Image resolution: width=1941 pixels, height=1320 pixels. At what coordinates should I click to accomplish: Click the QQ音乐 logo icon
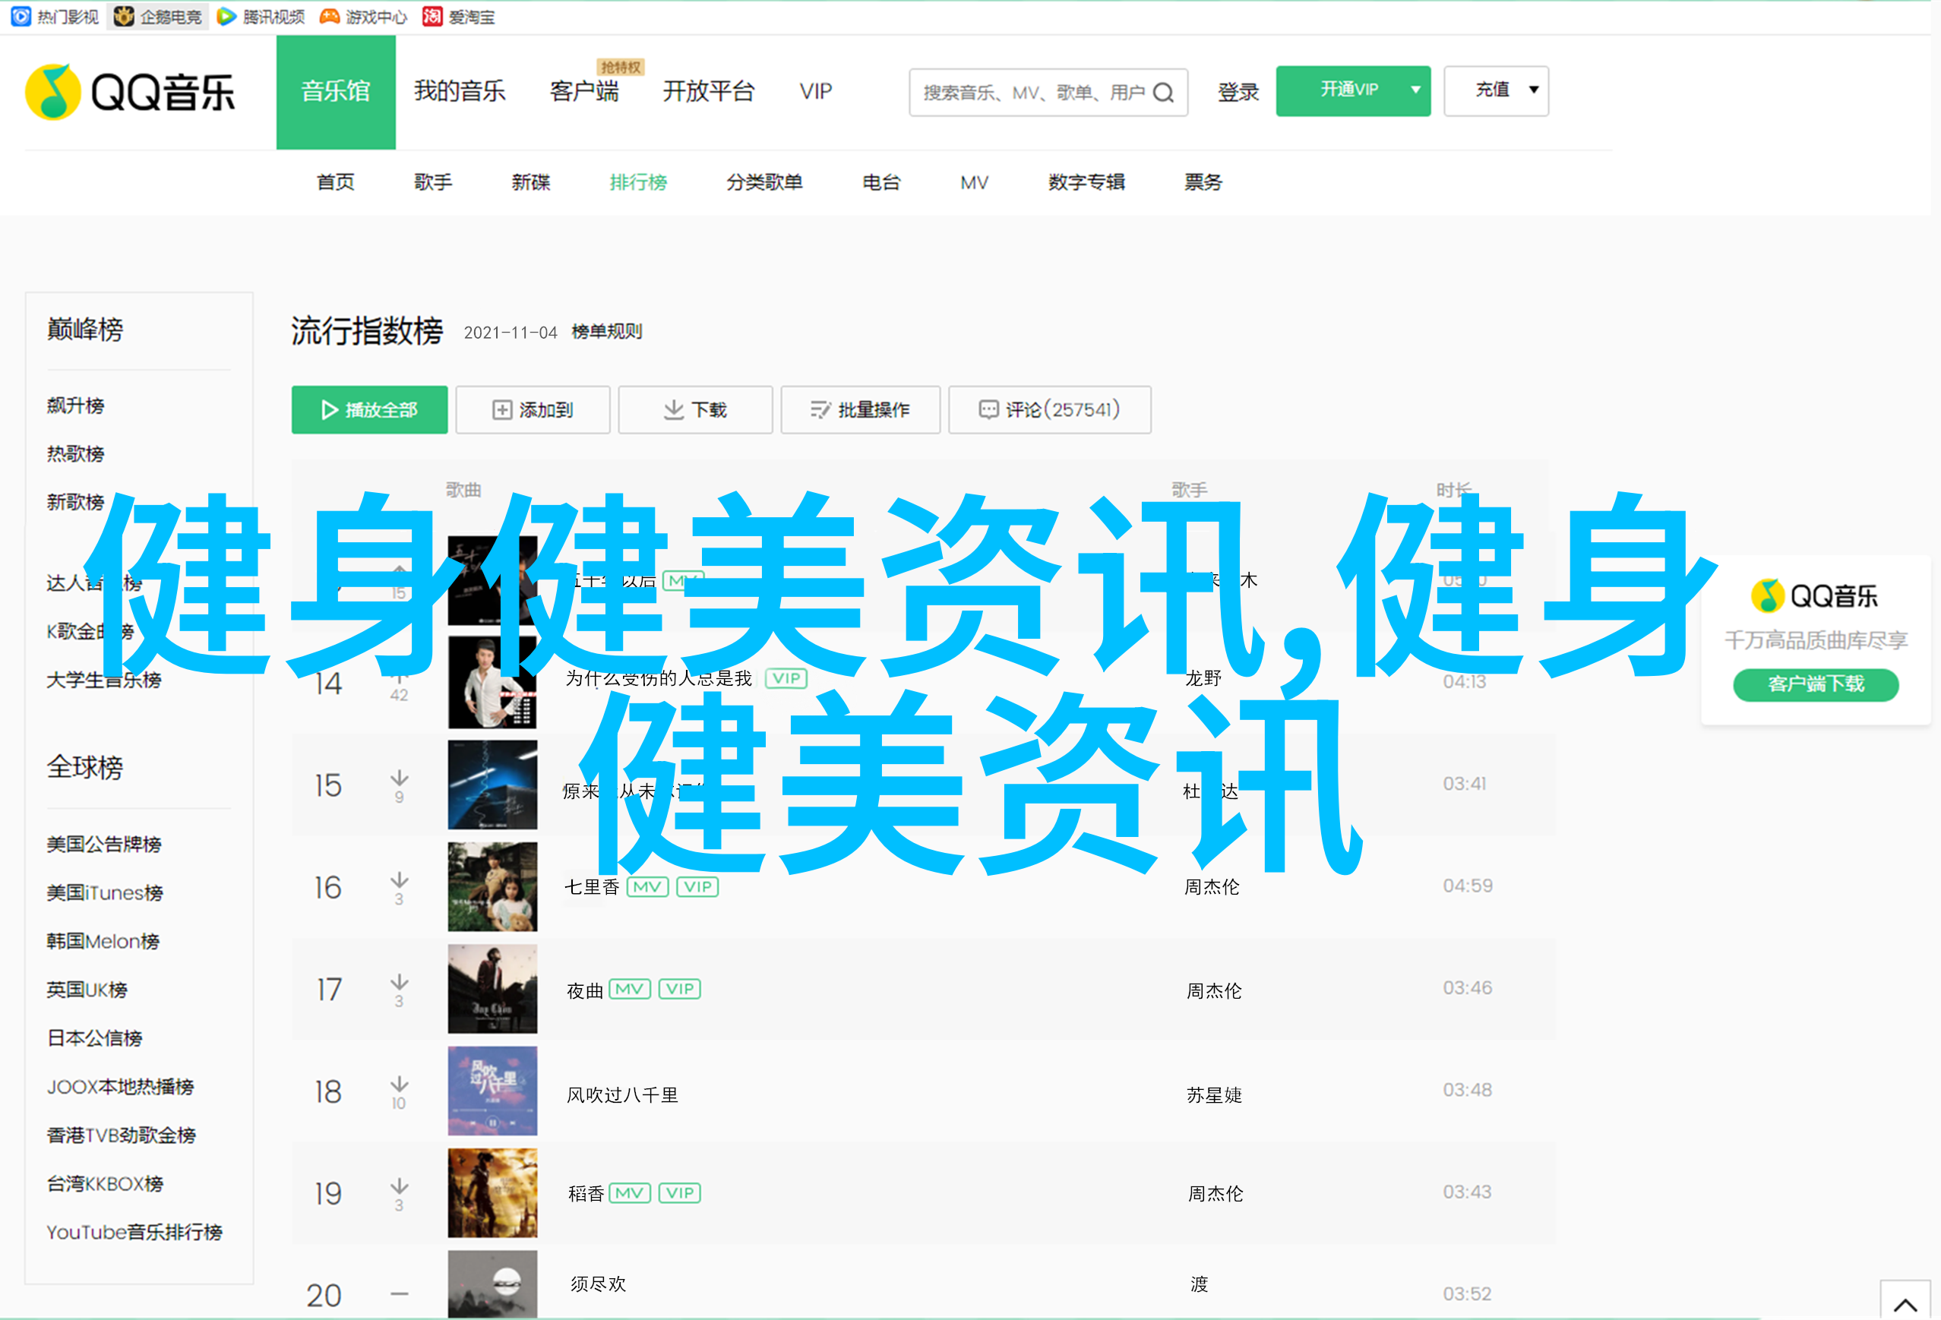52,92
